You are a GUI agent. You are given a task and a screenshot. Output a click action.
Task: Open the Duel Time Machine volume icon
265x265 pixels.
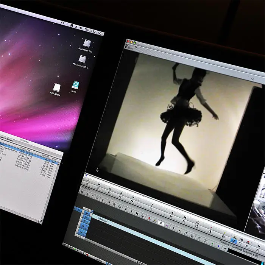coord(75,85)
